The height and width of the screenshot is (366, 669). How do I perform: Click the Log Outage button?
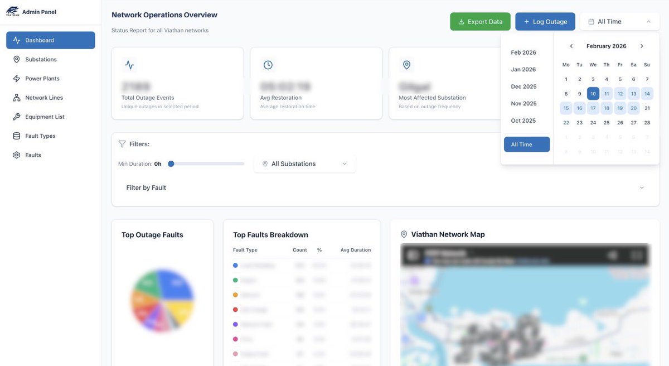[x=545, y=22]
